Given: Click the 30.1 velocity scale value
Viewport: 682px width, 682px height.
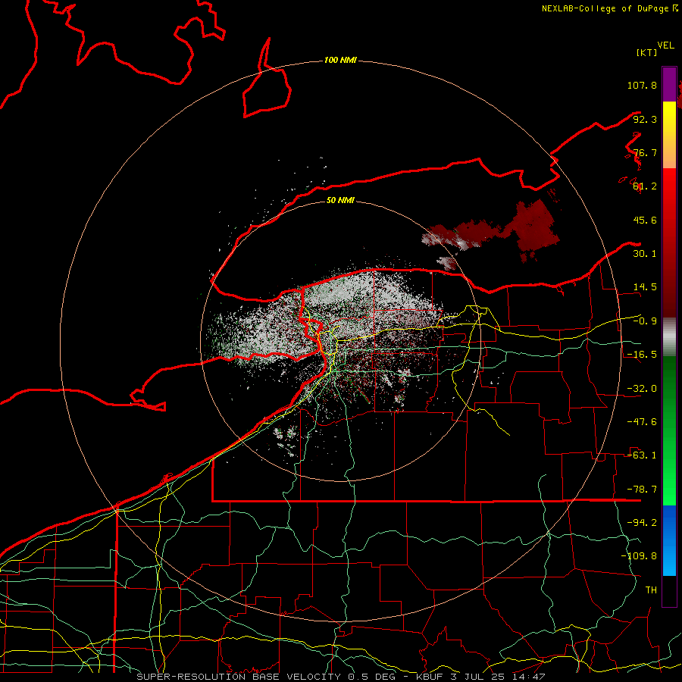Looking at the screenshot, I should [645, 254].
